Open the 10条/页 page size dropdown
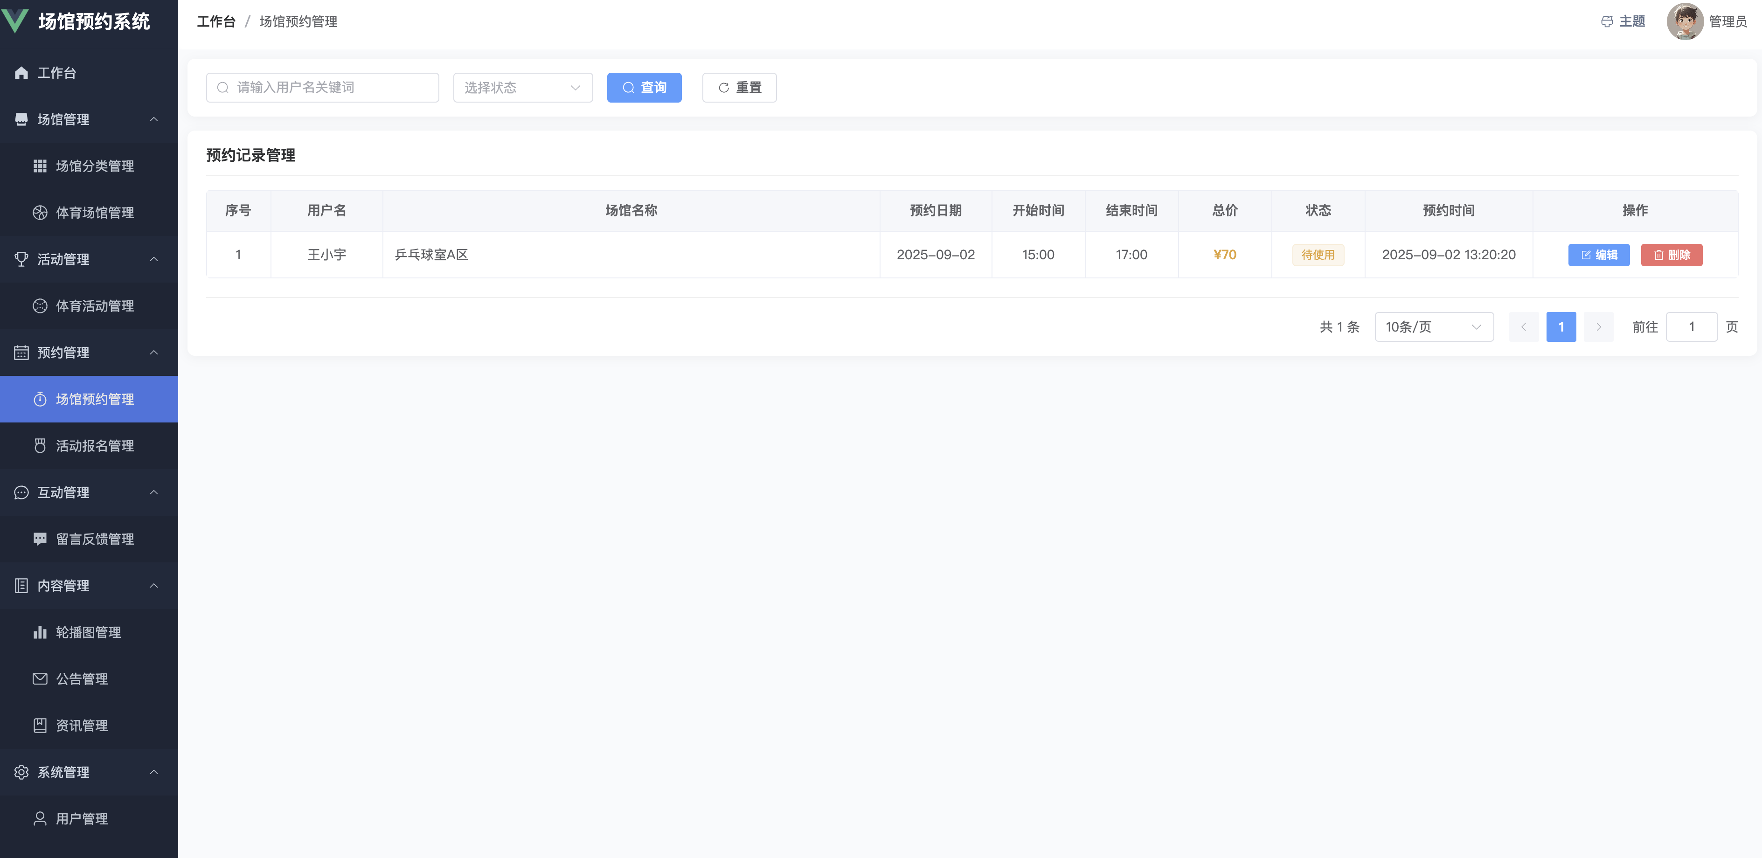Screen dimensions: 1762x858 (x=1434, y=327)
